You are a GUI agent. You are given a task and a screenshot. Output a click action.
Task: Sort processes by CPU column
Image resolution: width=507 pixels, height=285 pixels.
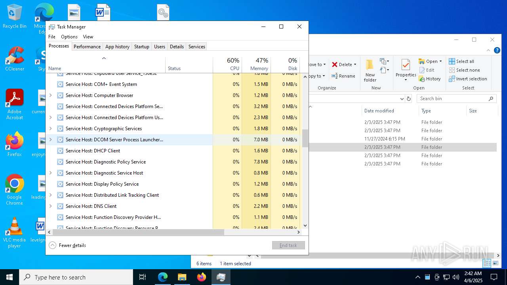[x=227, y=65]
